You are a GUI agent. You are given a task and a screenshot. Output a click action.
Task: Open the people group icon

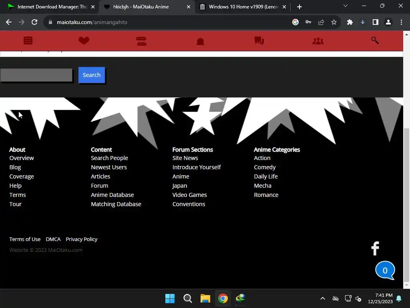click(318, 41)
